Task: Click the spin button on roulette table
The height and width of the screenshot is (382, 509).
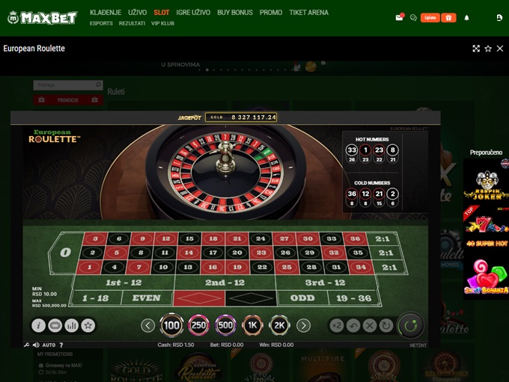Action: click(x=411, y=326)
